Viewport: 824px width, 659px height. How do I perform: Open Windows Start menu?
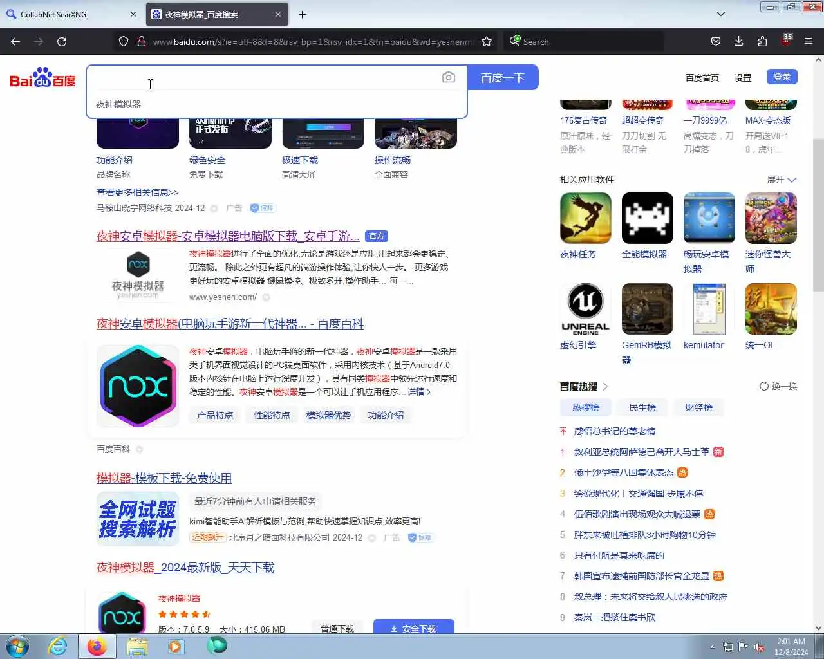point(17,646)
